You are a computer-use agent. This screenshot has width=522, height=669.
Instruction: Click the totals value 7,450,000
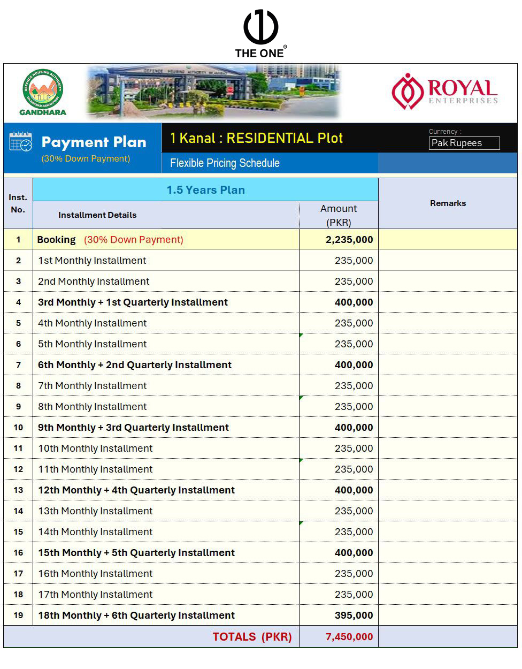click(349, 637)
